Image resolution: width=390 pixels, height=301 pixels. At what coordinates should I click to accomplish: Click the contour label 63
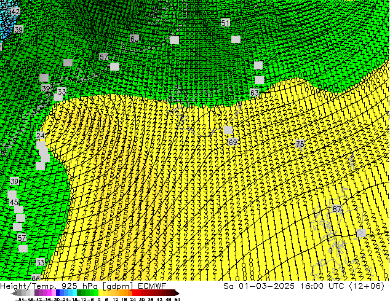coord(255,93)
